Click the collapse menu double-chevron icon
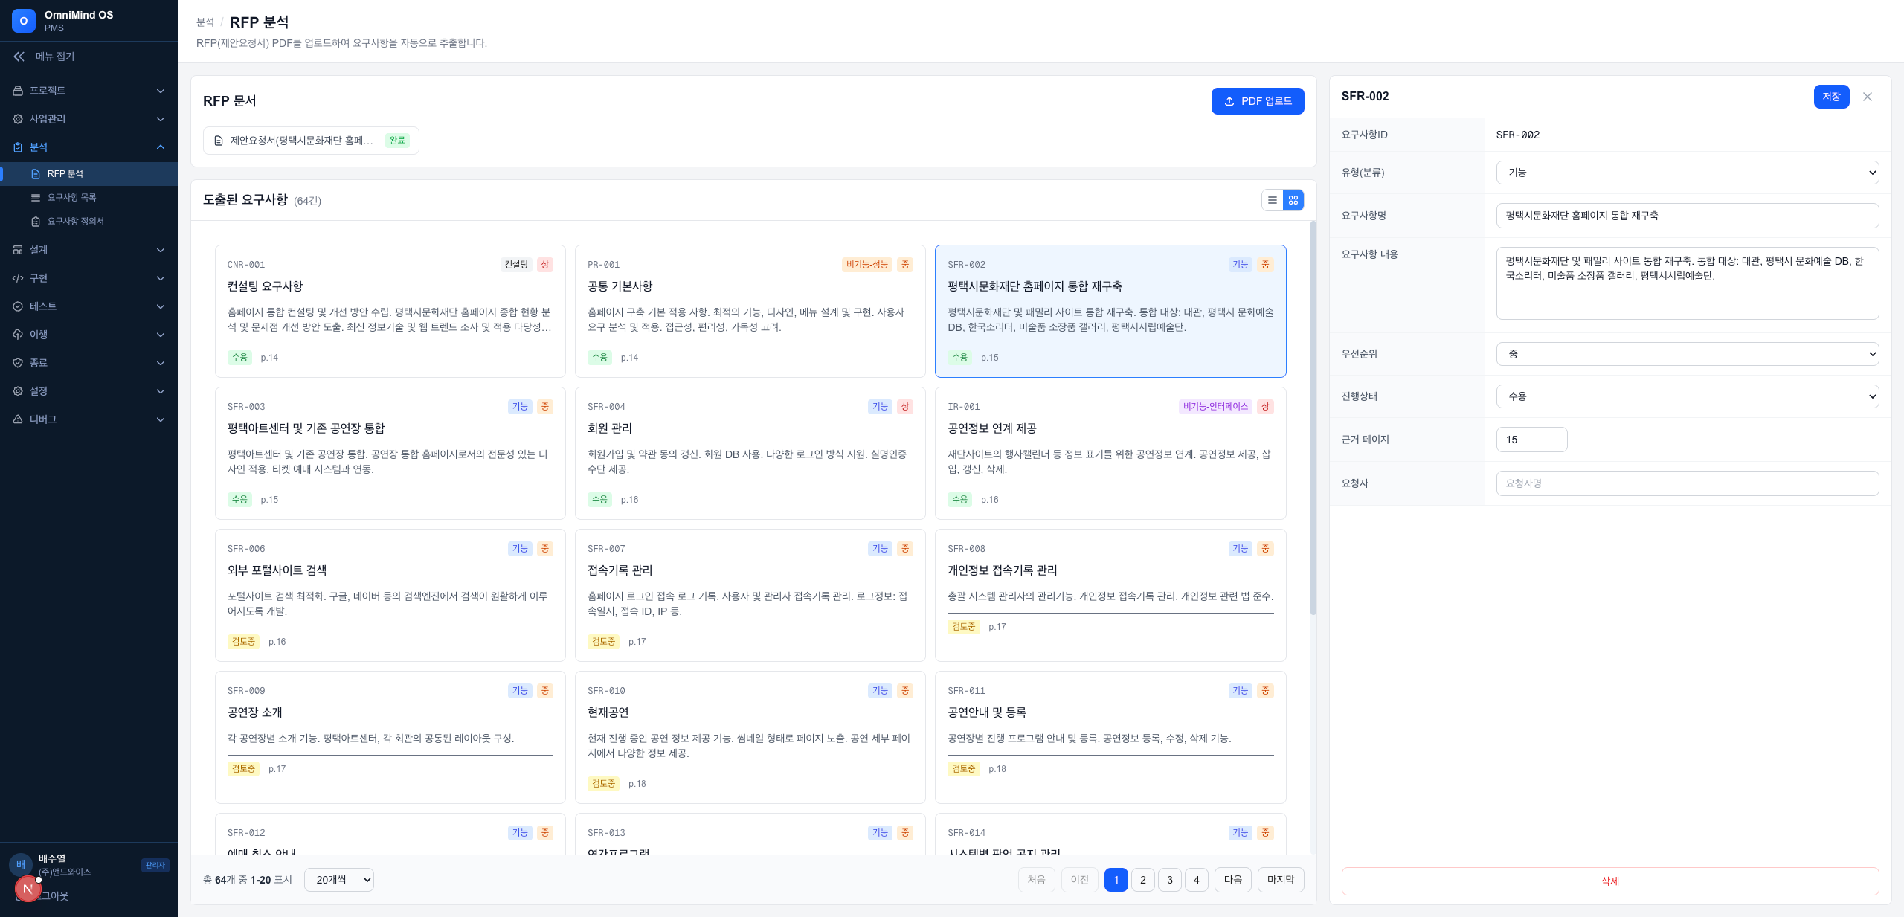 coord(19,57)
